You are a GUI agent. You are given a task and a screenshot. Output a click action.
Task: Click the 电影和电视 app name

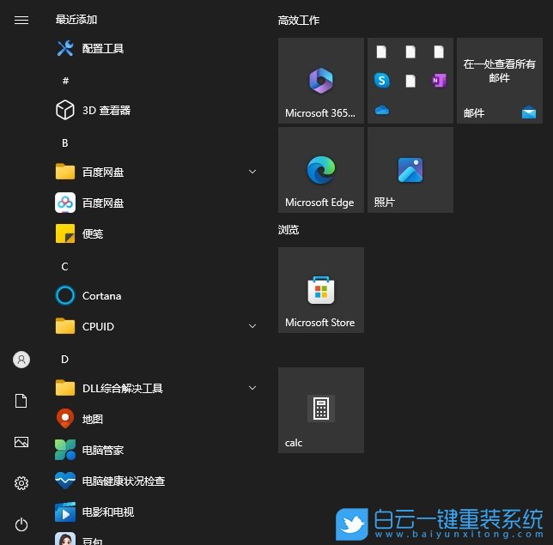108,512
